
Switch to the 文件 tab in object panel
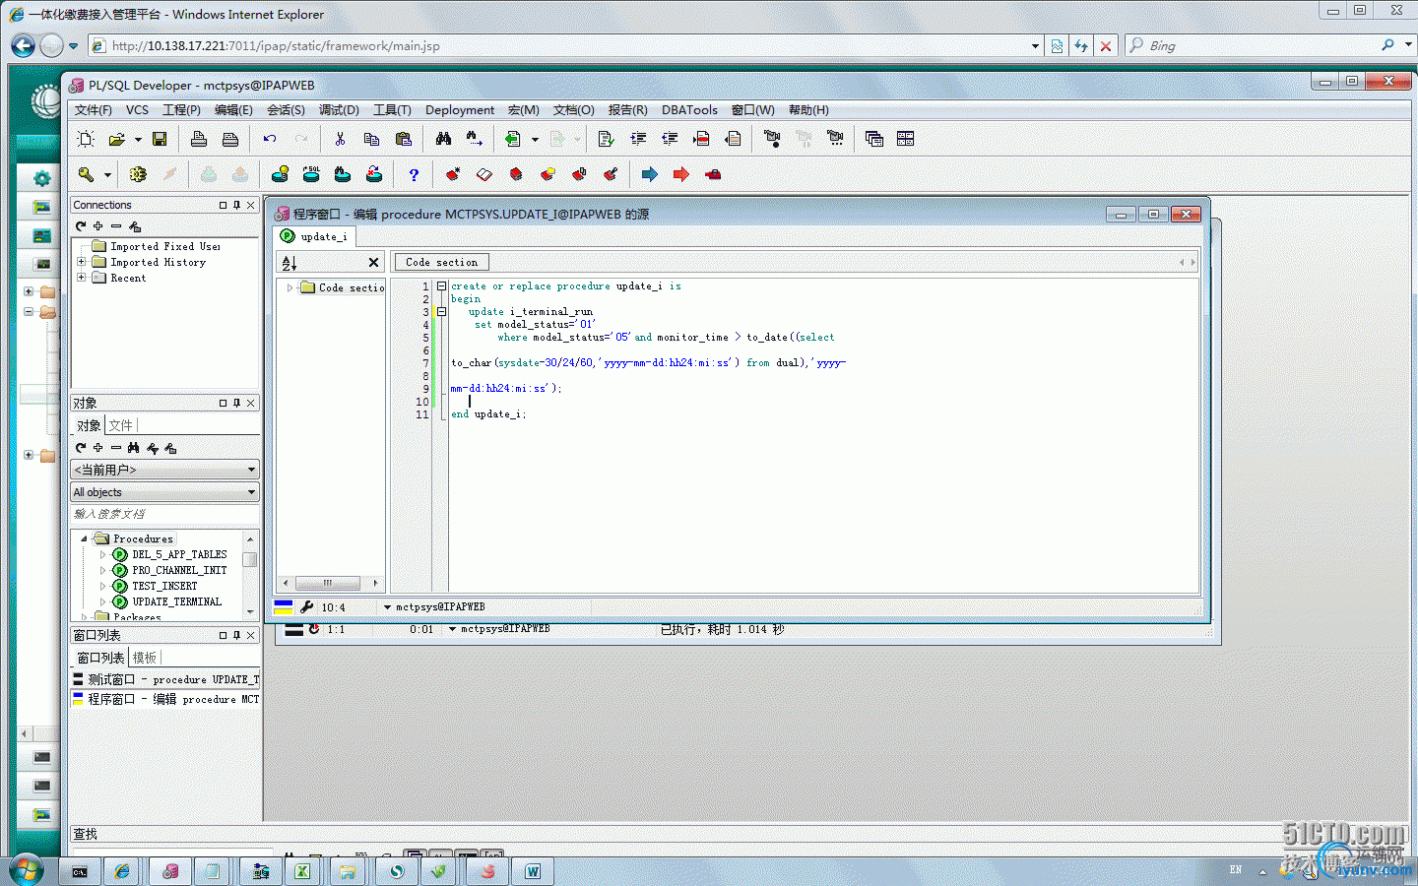pyautogui.click(x=121, y=425)
